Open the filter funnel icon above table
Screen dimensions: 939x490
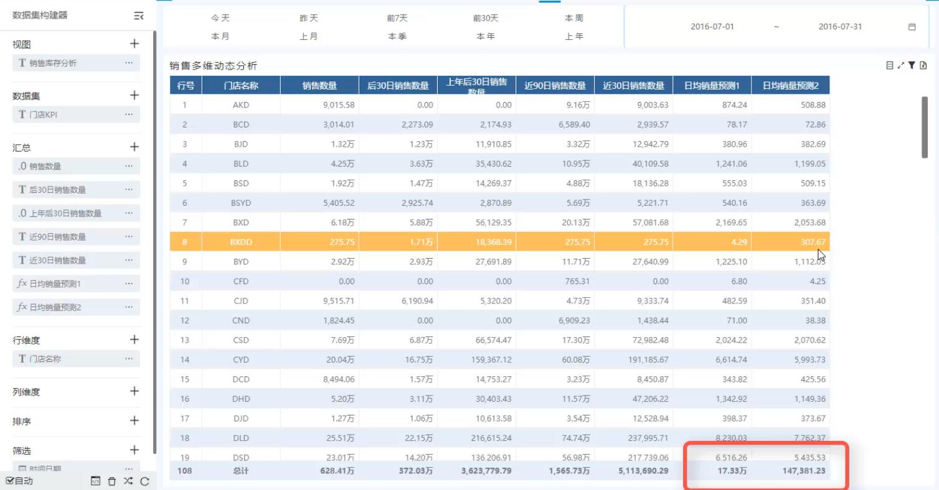click(912, 65)
